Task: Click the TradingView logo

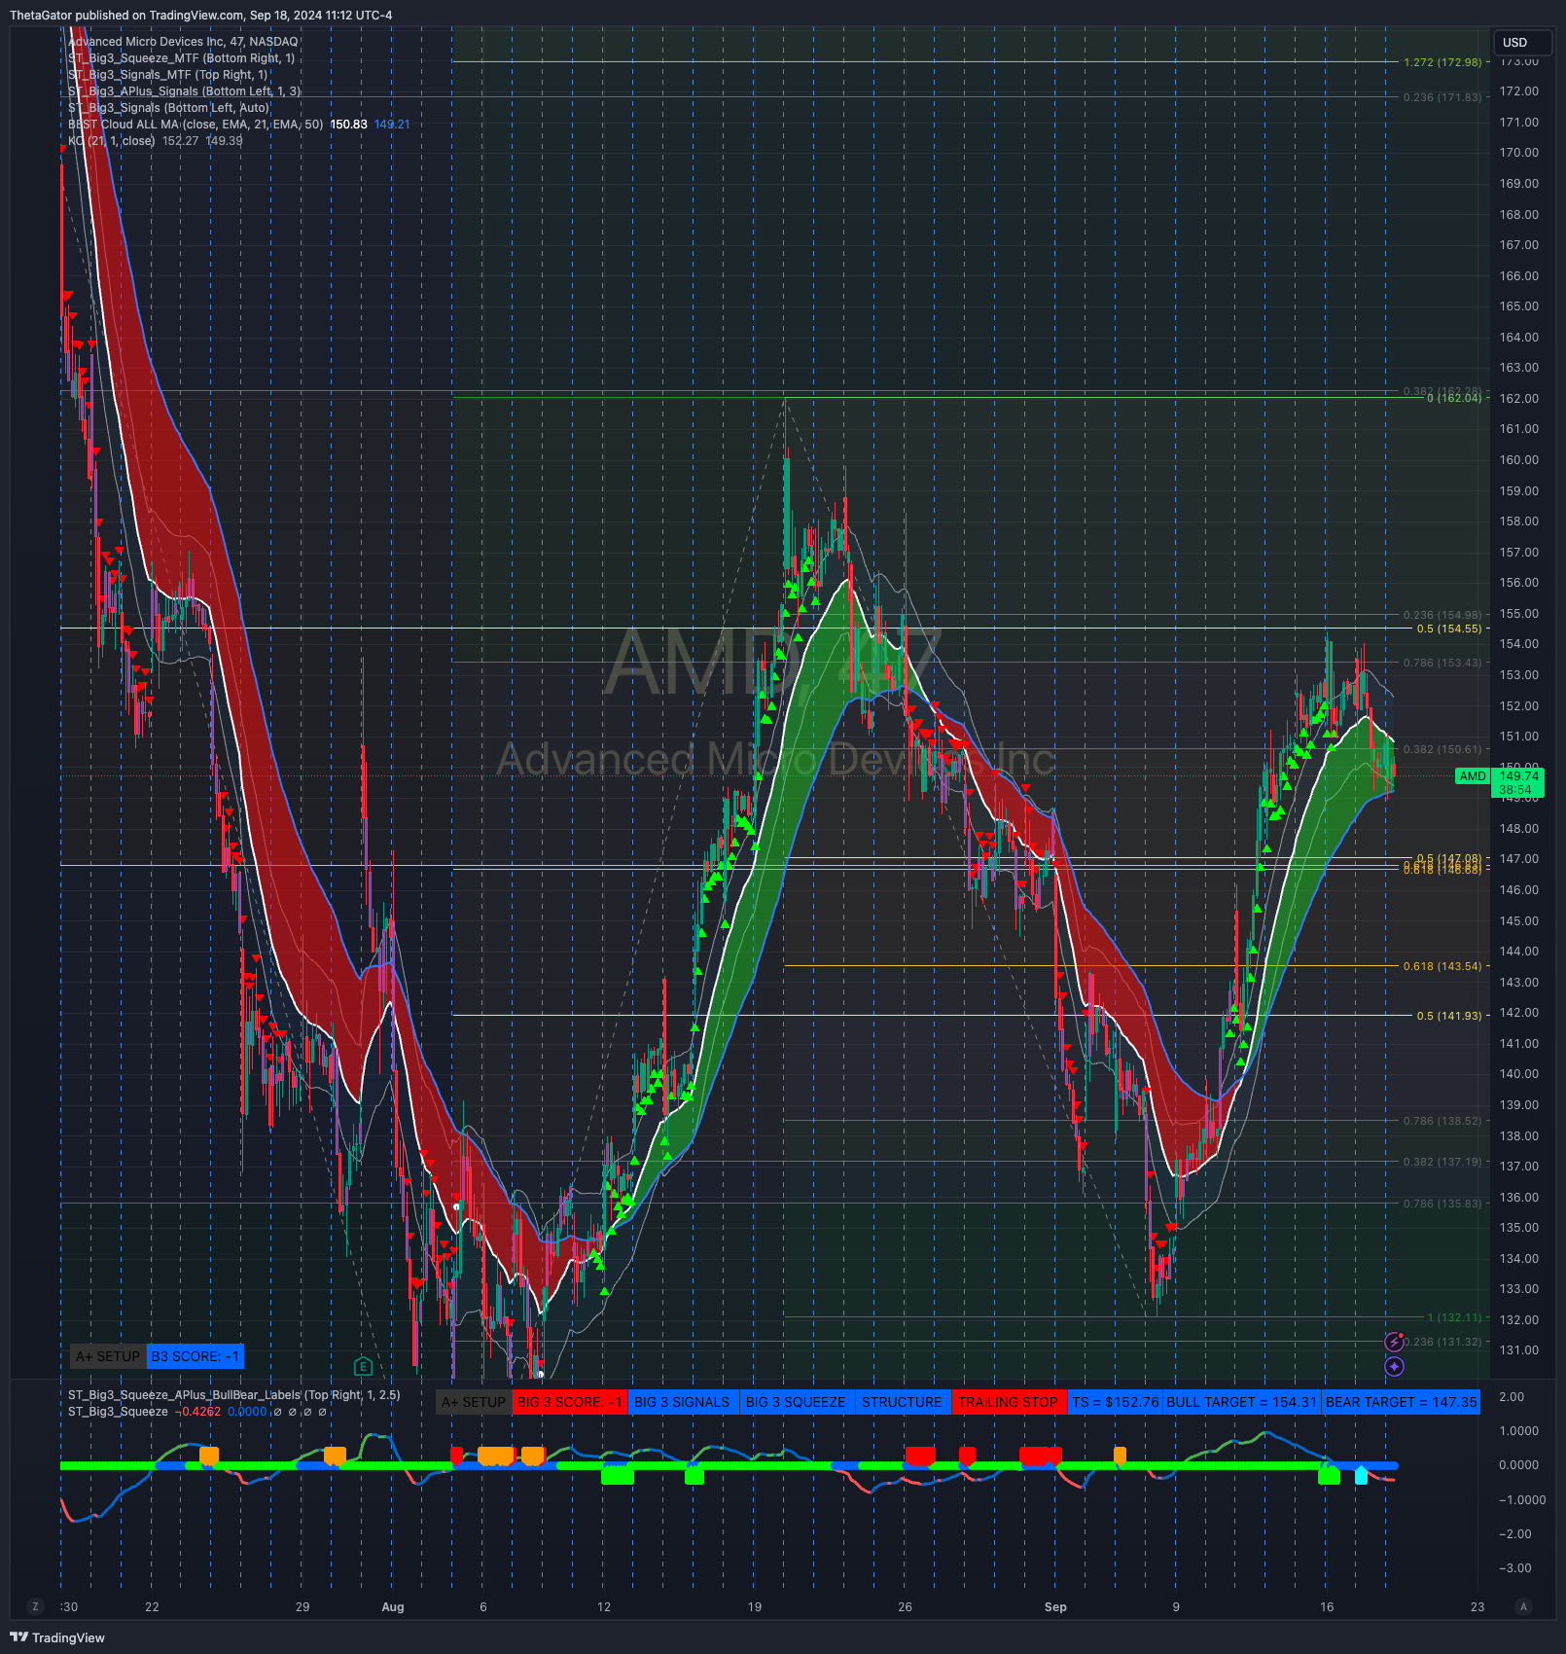Action: coord(57,1637)
